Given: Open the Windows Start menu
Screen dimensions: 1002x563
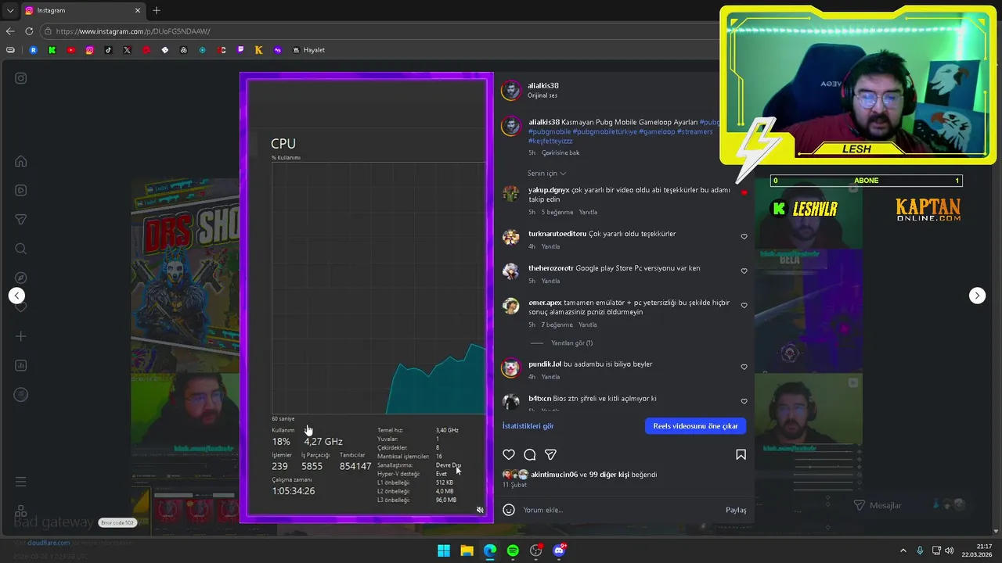Looking at the screenshot, I should click(444, 550).
